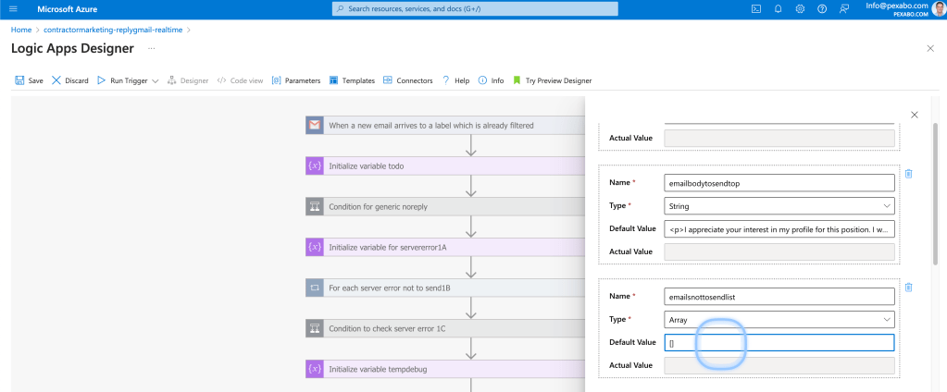Click the emailsnottosendlist Name field

point(779,297)
